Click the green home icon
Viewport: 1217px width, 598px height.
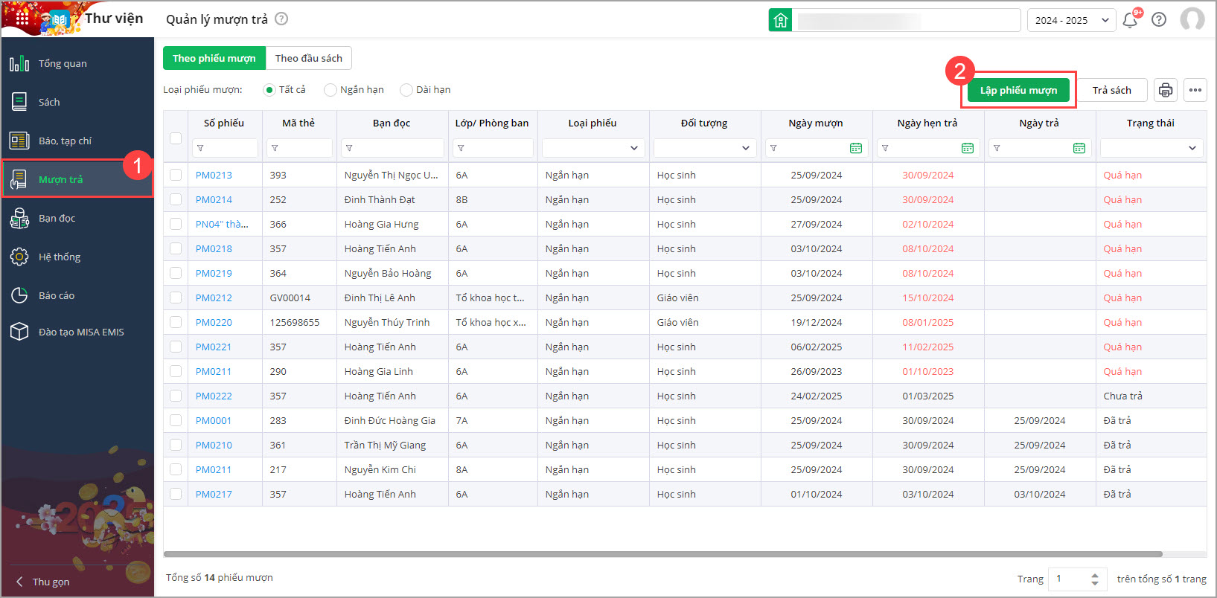(780, 20)
